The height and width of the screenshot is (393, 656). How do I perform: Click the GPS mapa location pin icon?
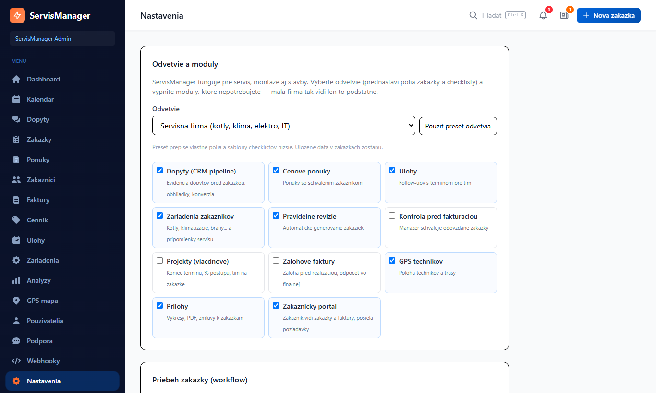[16, 301]
